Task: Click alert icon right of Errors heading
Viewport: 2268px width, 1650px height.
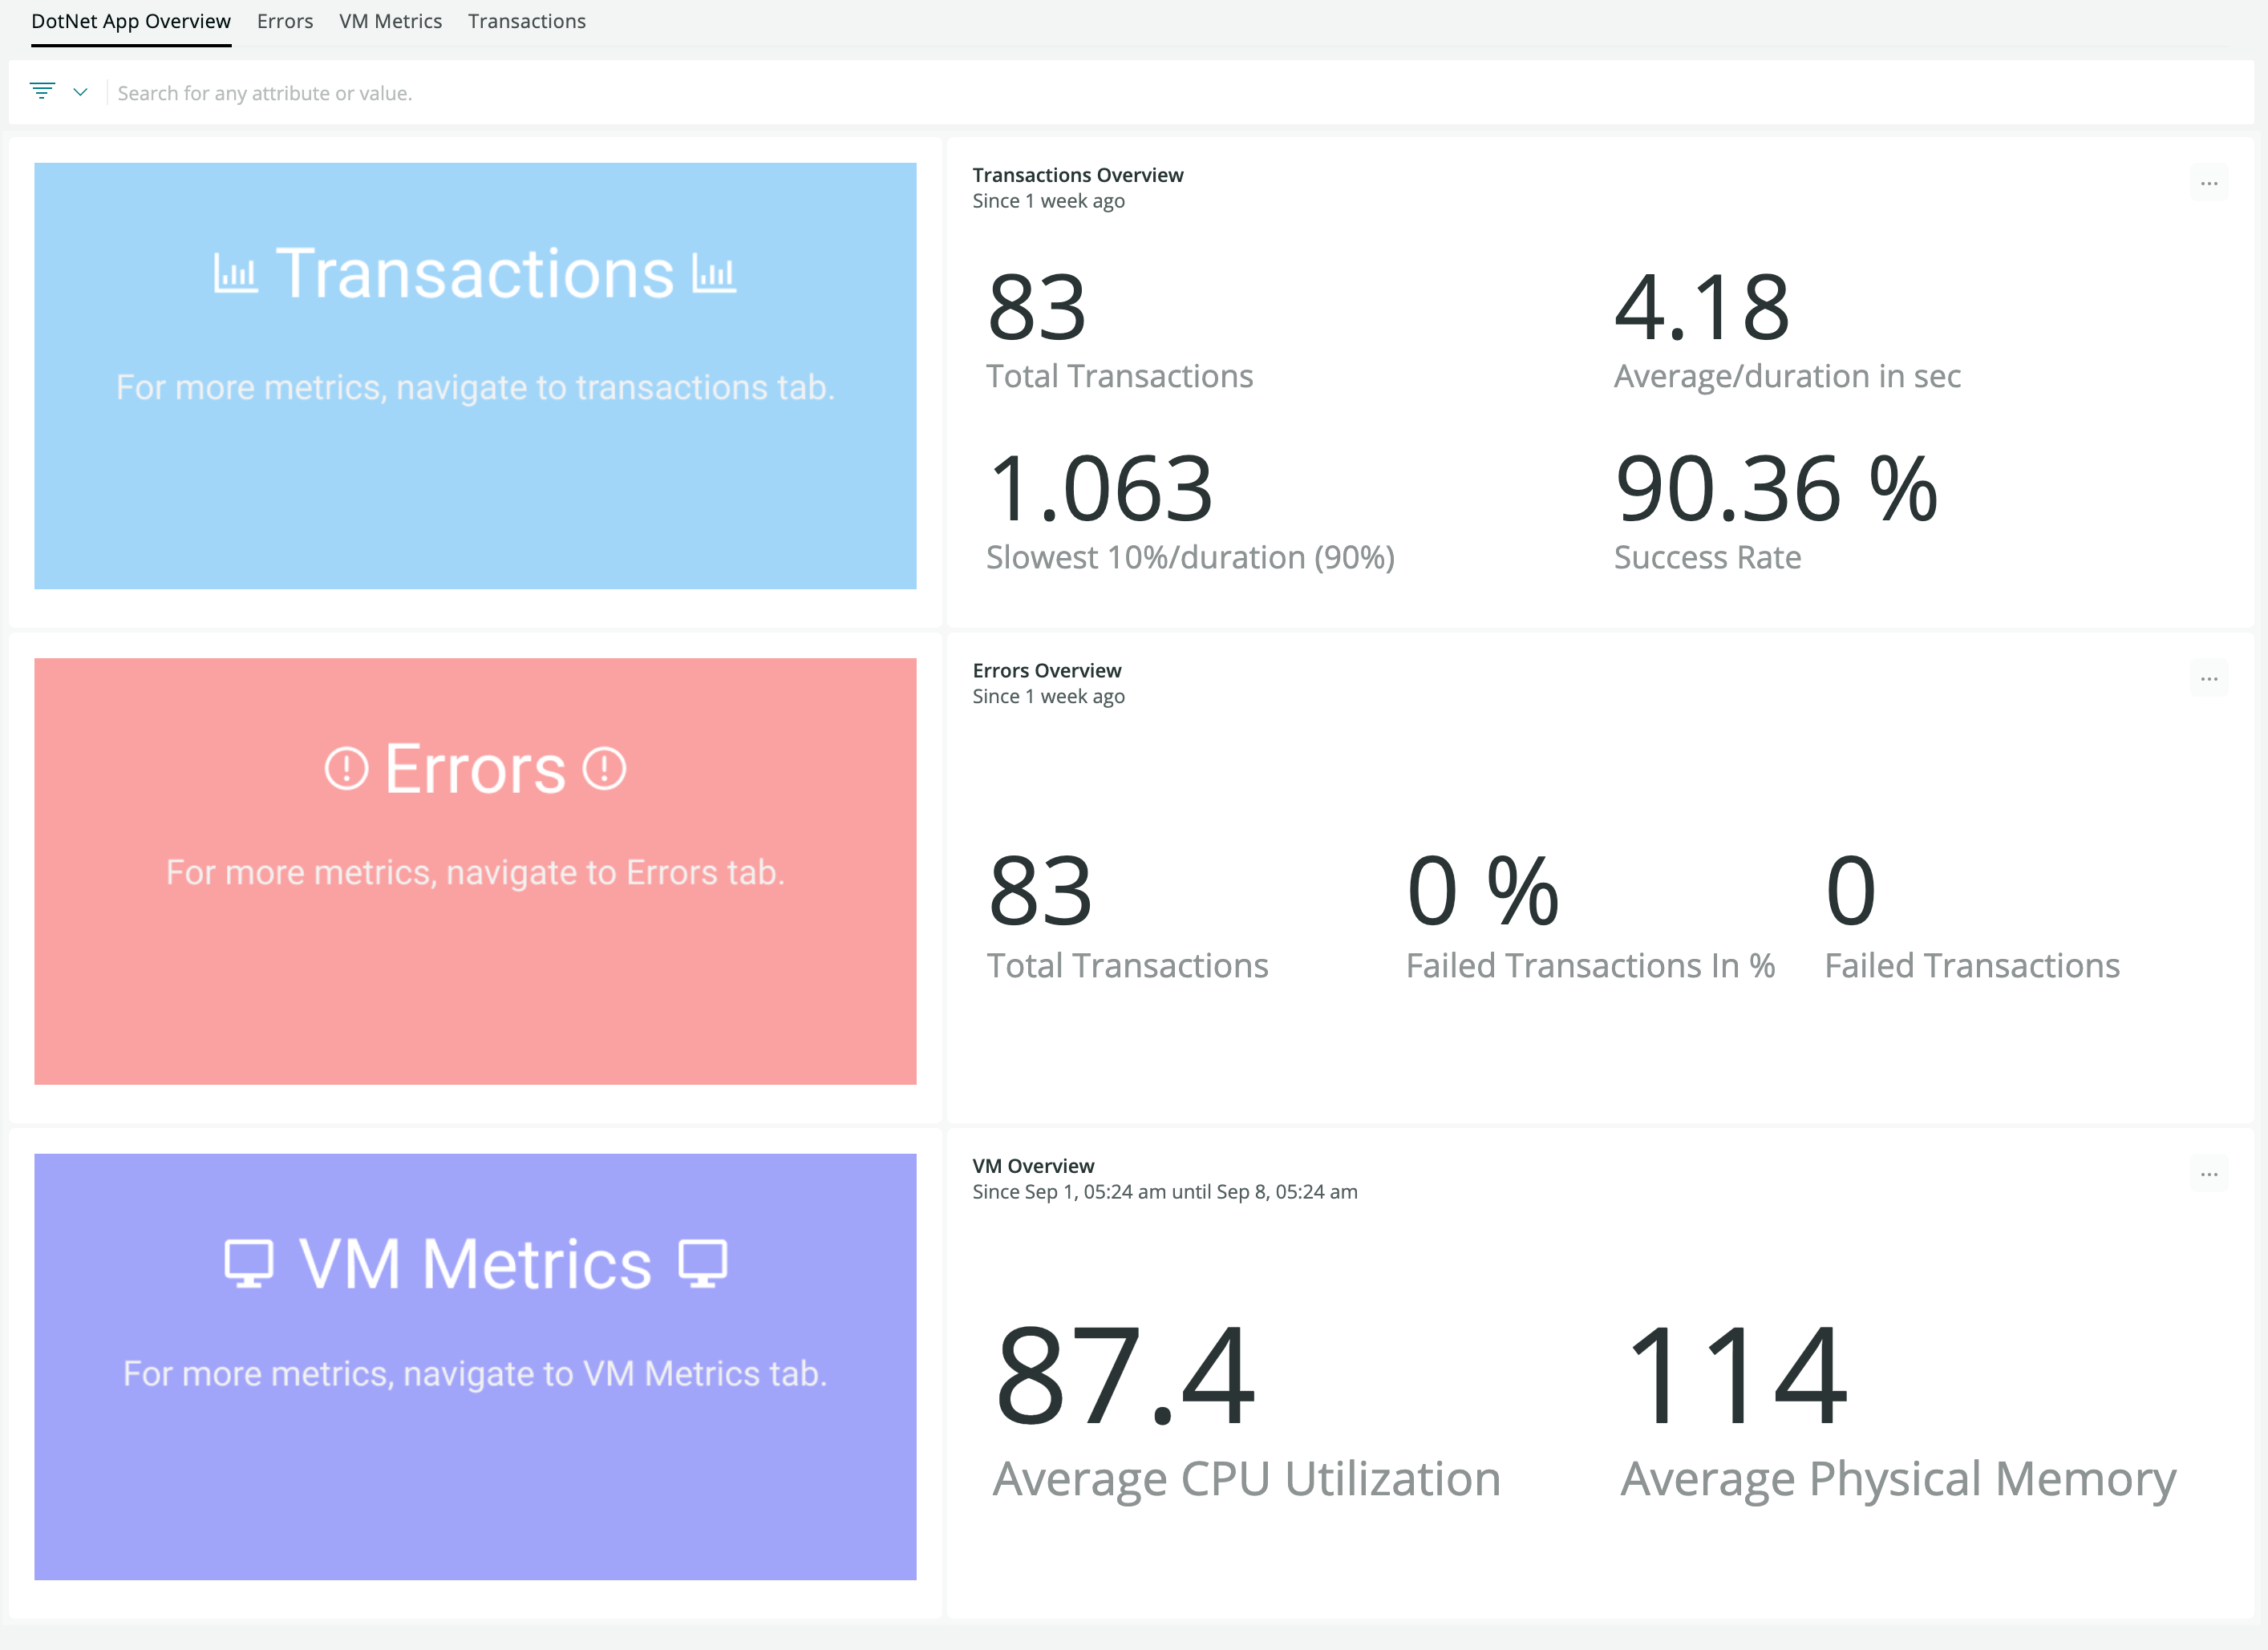Action: click(604, 768)
